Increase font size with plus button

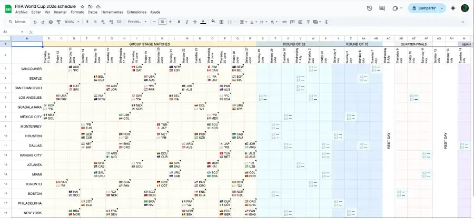[170, 22]
